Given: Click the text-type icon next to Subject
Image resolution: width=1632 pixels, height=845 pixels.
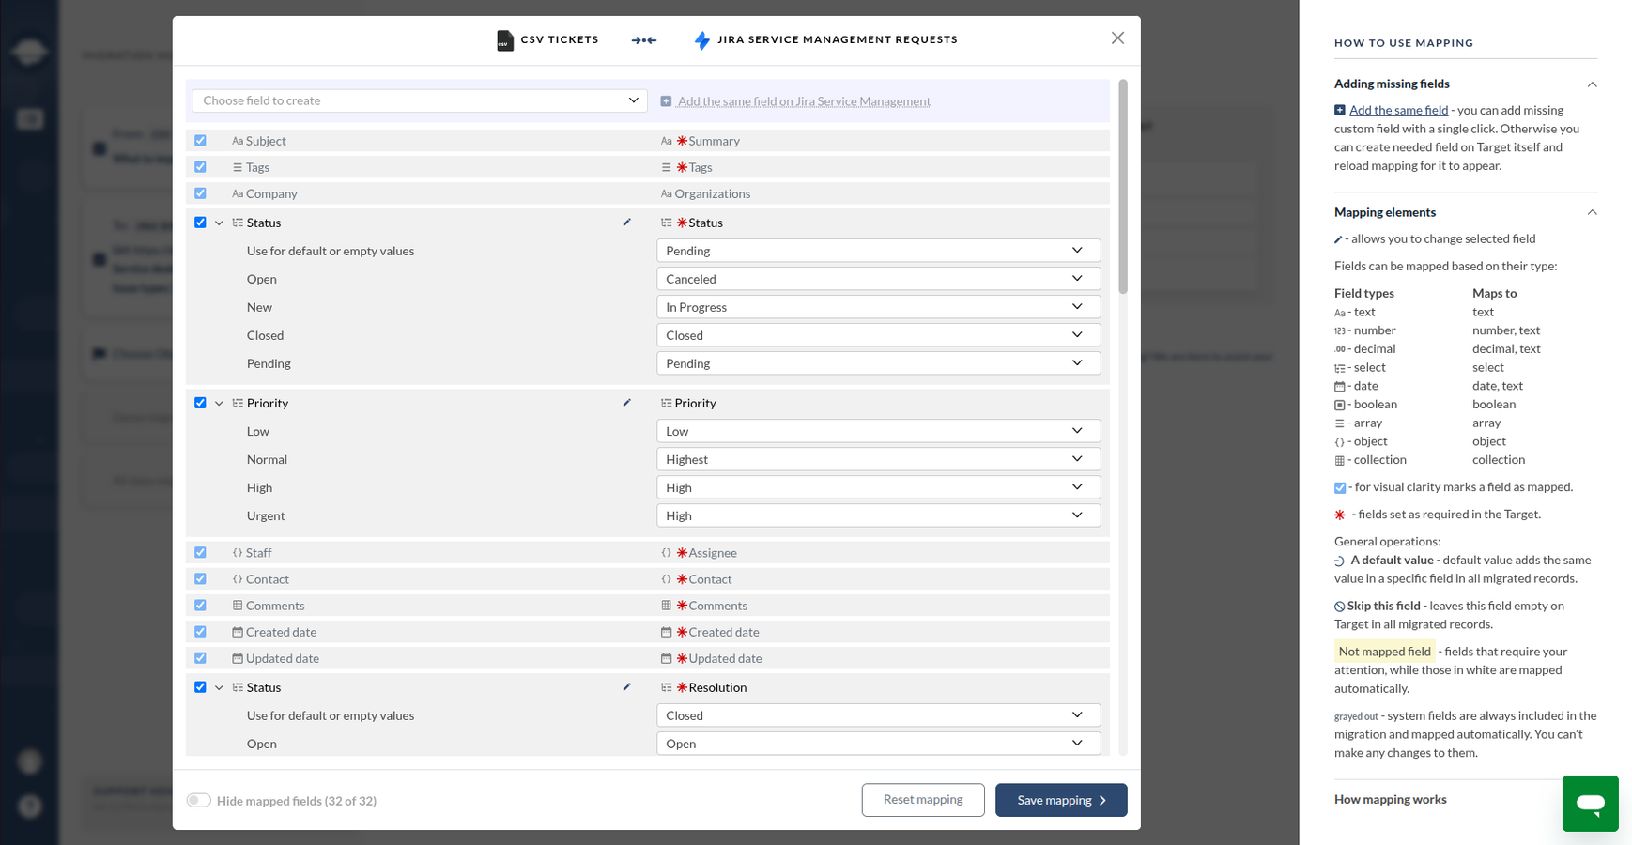Looking at the screenshot, I should pos(238,141).
